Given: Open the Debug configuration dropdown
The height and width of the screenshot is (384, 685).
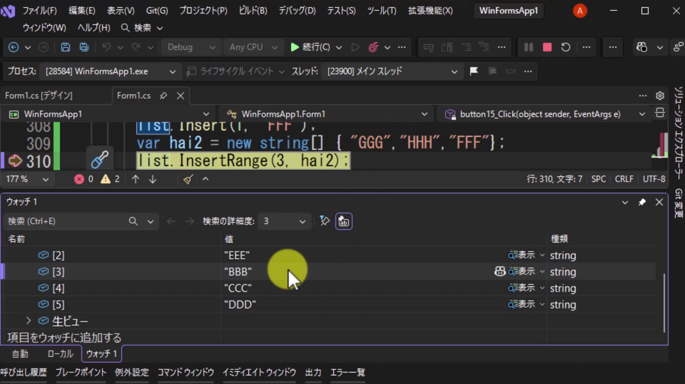Looking at the screenshot, I should point(191,47).
